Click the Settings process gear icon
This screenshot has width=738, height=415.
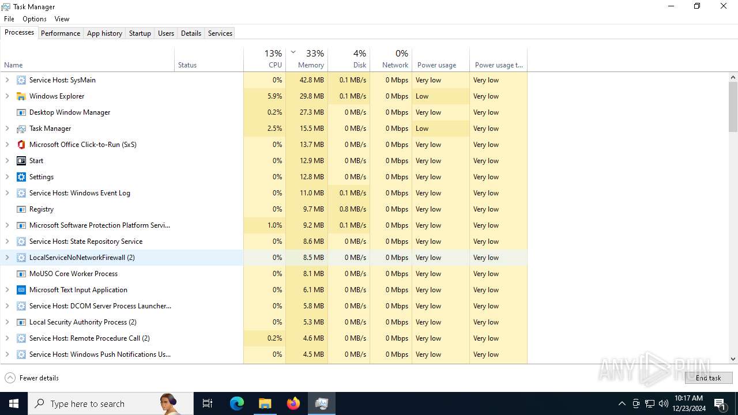coord(21,177)
